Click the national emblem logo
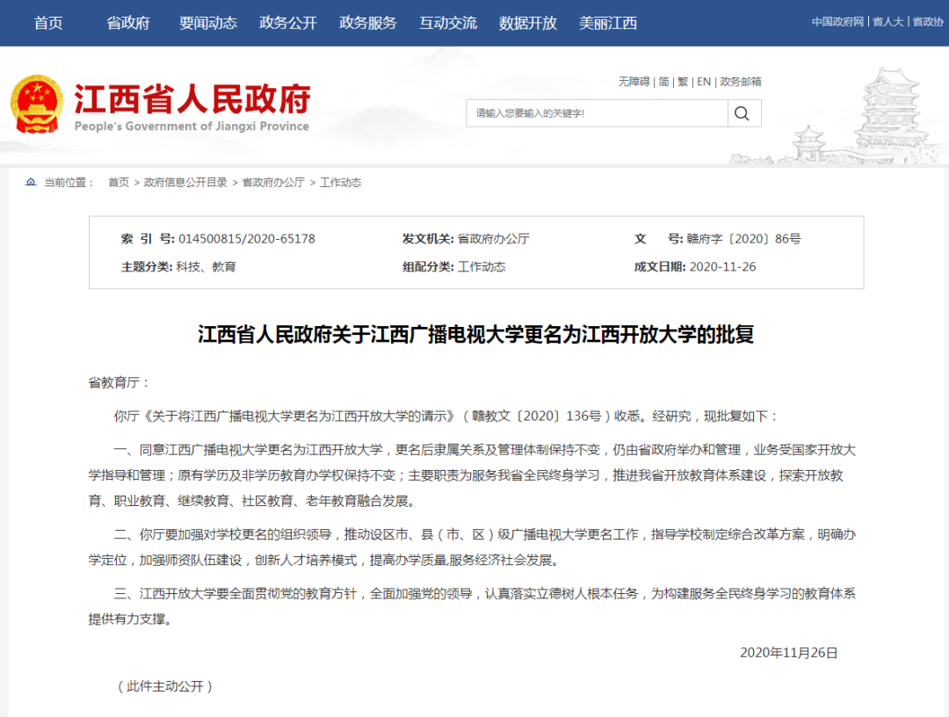 pyautogui.click(x=37, y=105)
